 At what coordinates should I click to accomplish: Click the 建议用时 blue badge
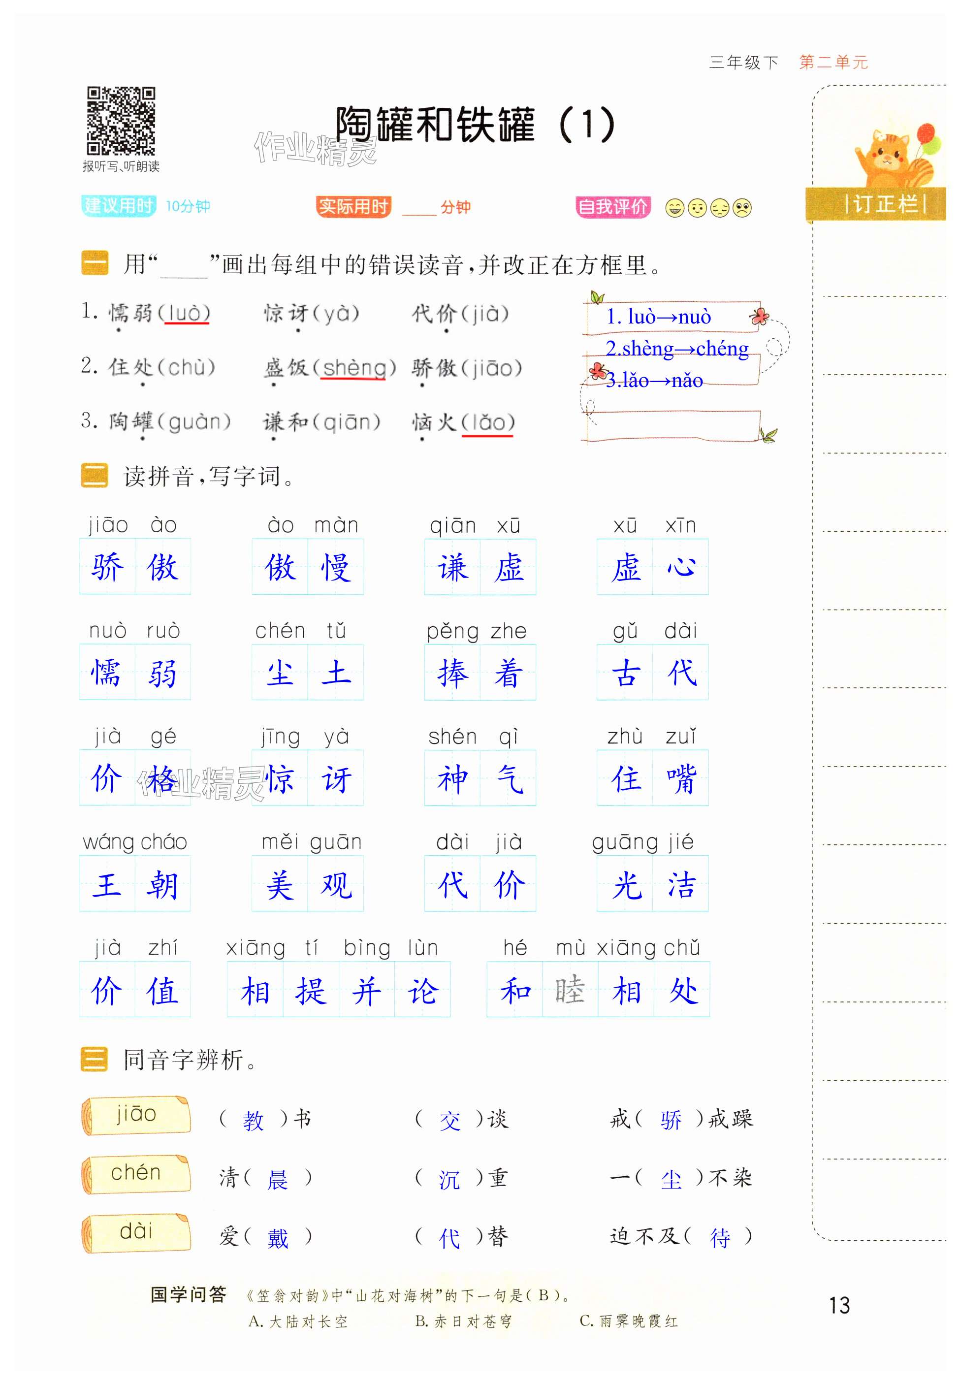(119, 206)
